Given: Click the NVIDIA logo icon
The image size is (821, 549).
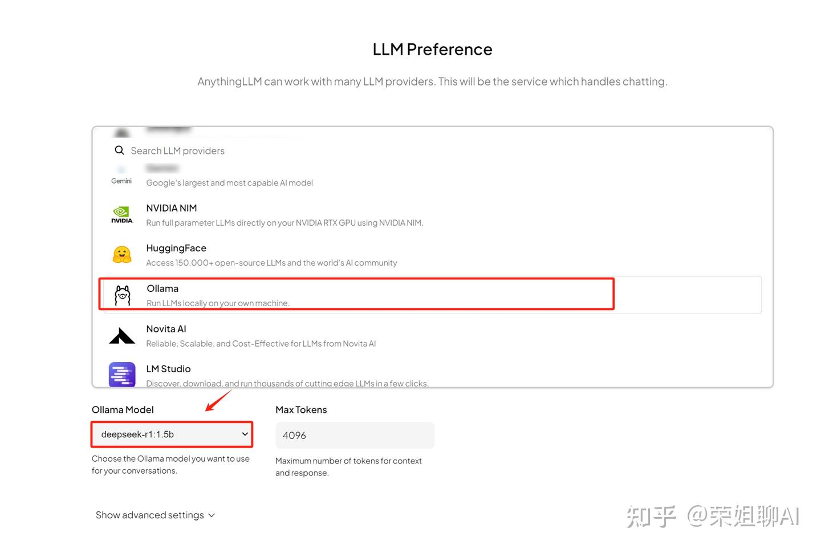Looking at the screenshot, I should [122, 215].
